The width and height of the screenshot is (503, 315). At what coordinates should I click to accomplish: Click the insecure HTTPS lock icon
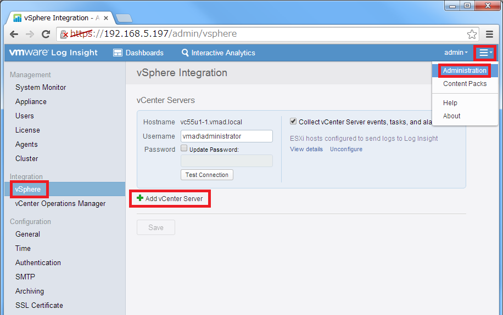[64, 34]
